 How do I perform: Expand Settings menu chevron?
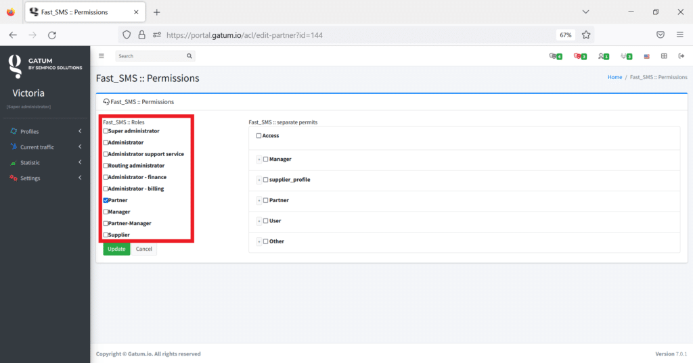[80, 178]
